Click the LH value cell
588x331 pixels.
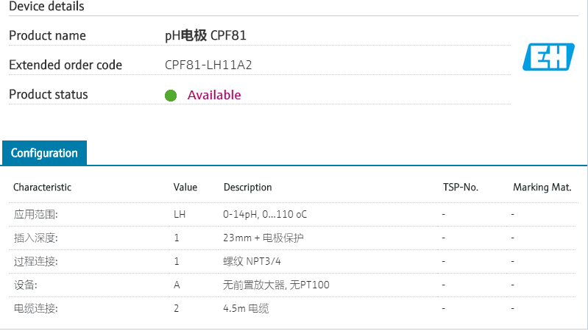point(180,214)
